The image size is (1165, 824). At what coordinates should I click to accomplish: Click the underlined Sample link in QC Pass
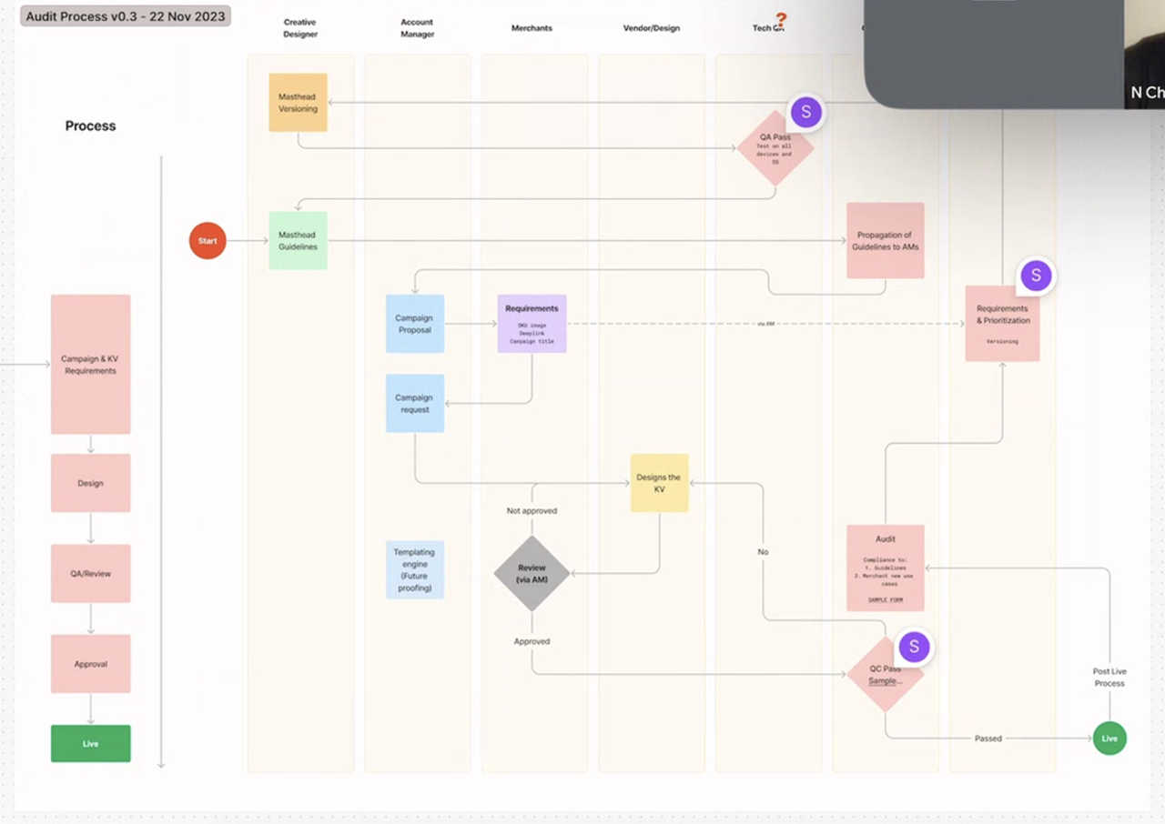(881, 681)
